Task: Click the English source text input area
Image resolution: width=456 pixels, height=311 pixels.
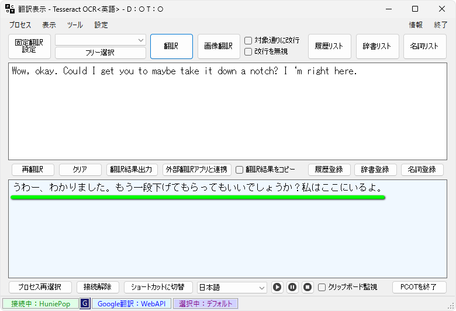Action: (x=228, y=112)
